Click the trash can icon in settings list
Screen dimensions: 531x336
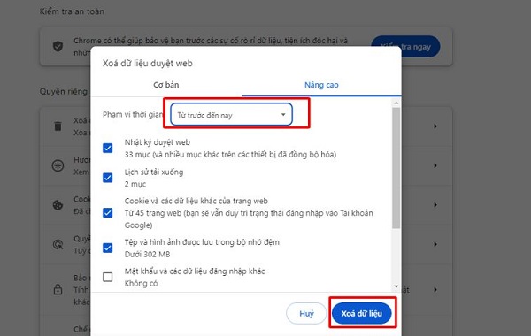pyautogui.click(x=58, y=126)
